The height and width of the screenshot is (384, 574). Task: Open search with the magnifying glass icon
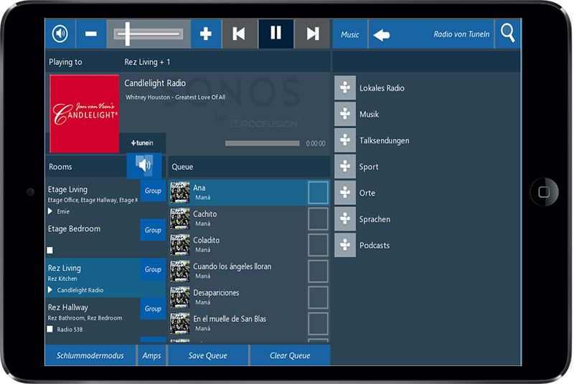click(x=508, y=34)
